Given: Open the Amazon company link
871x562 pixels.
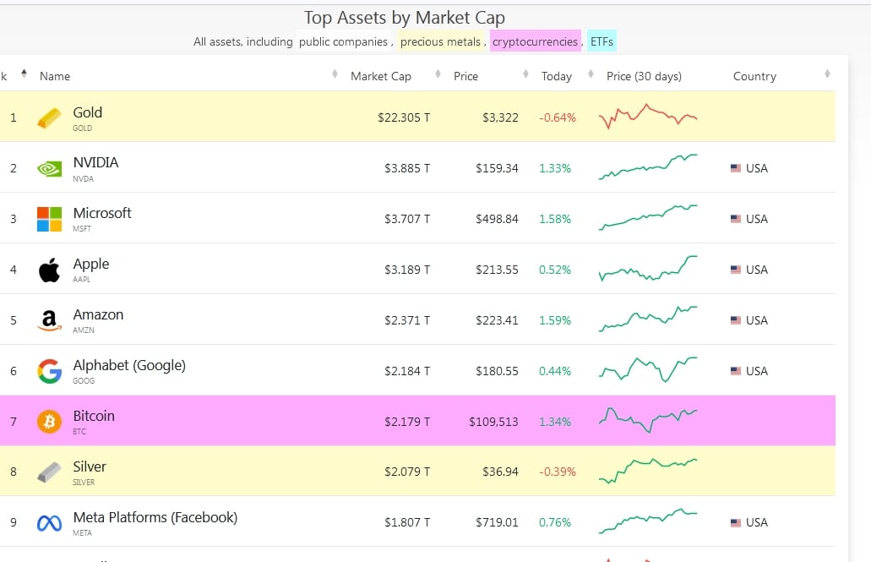Looking at the screenshot, I should pyautogui.click(x=98, y=314).
